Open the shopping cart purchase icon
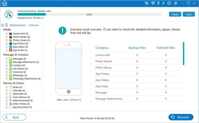Image resolution: width=199 pixels, height=123 pixels. pyautogui.click(x=146, y=3)
